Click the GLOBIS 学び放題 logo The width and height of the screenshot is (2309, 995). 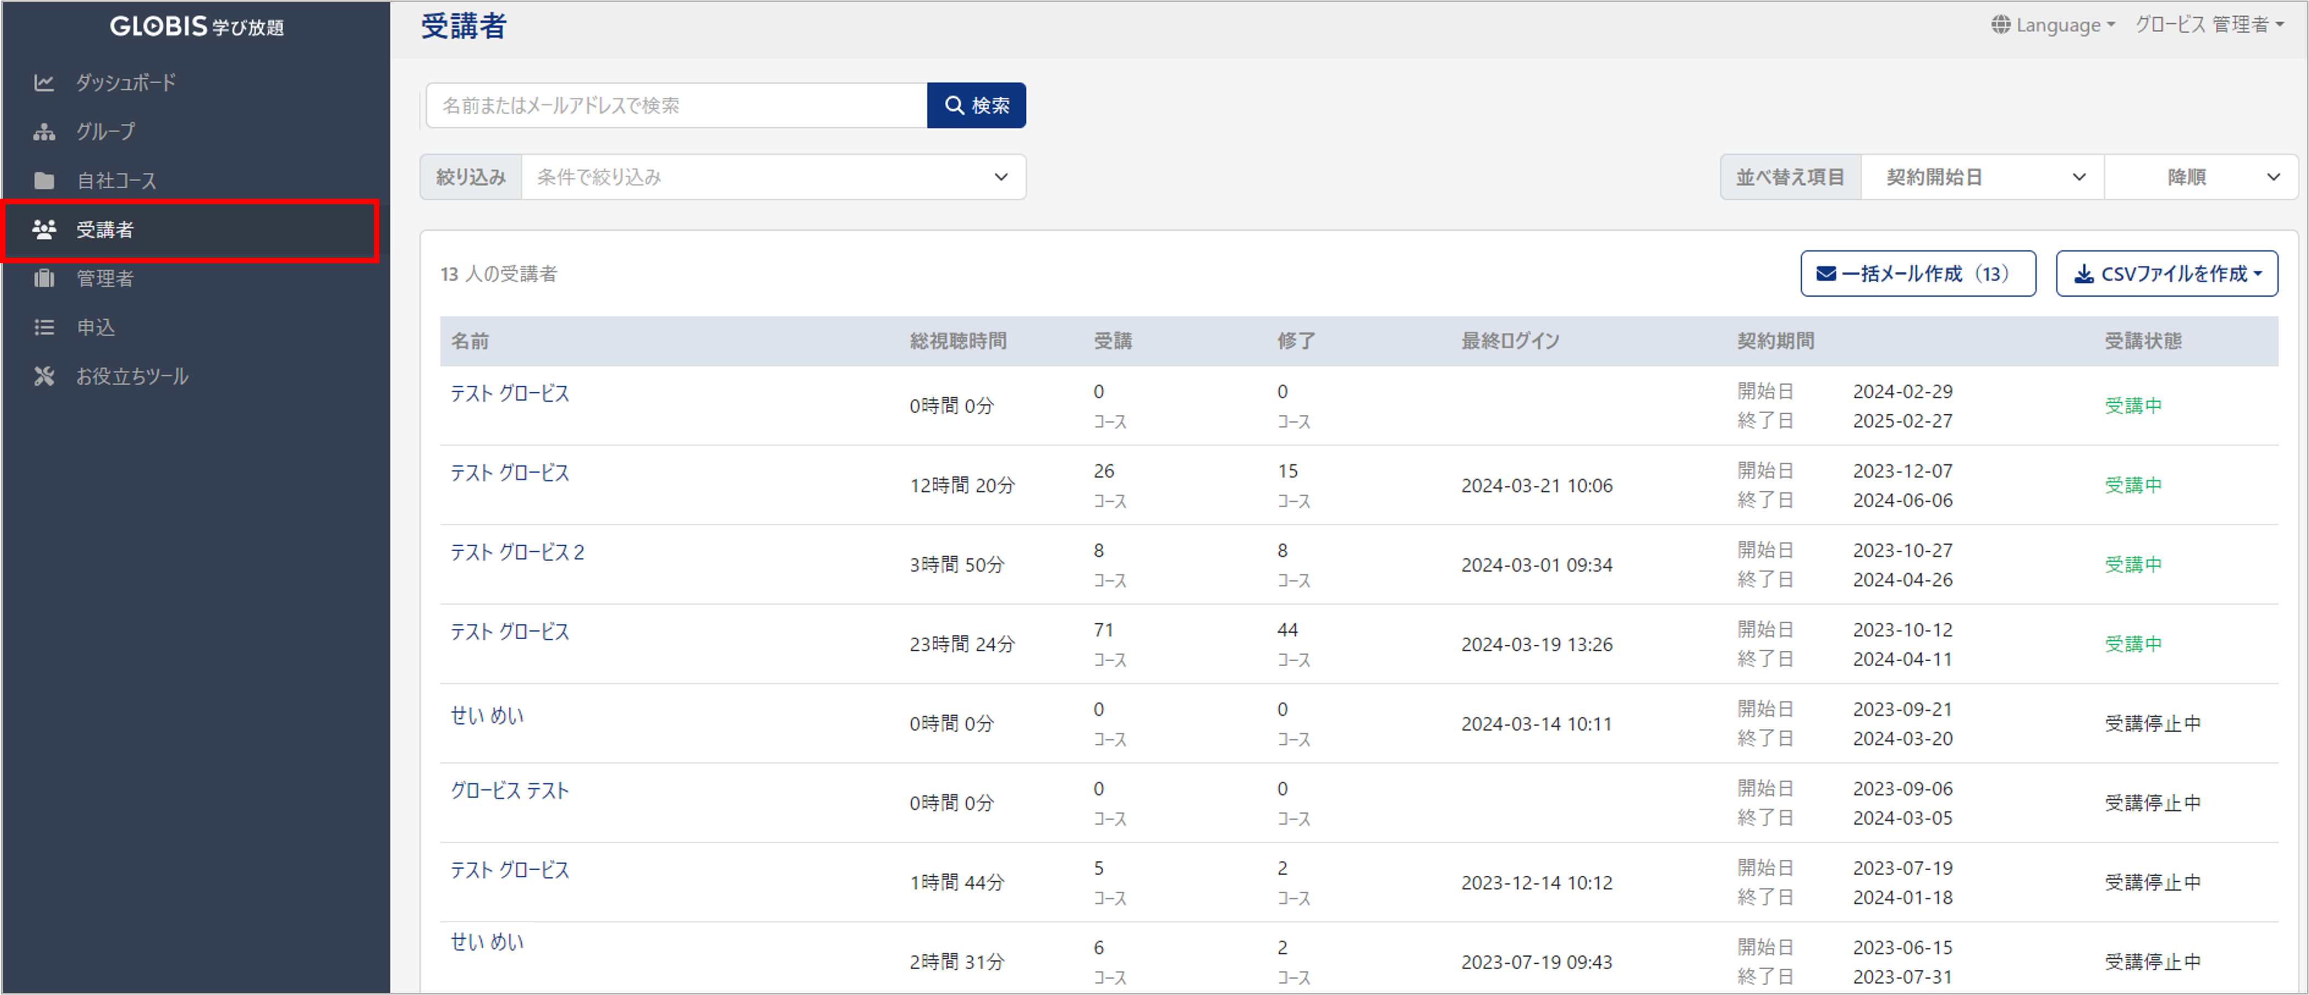pyautogui.click(x=197, y=26)
